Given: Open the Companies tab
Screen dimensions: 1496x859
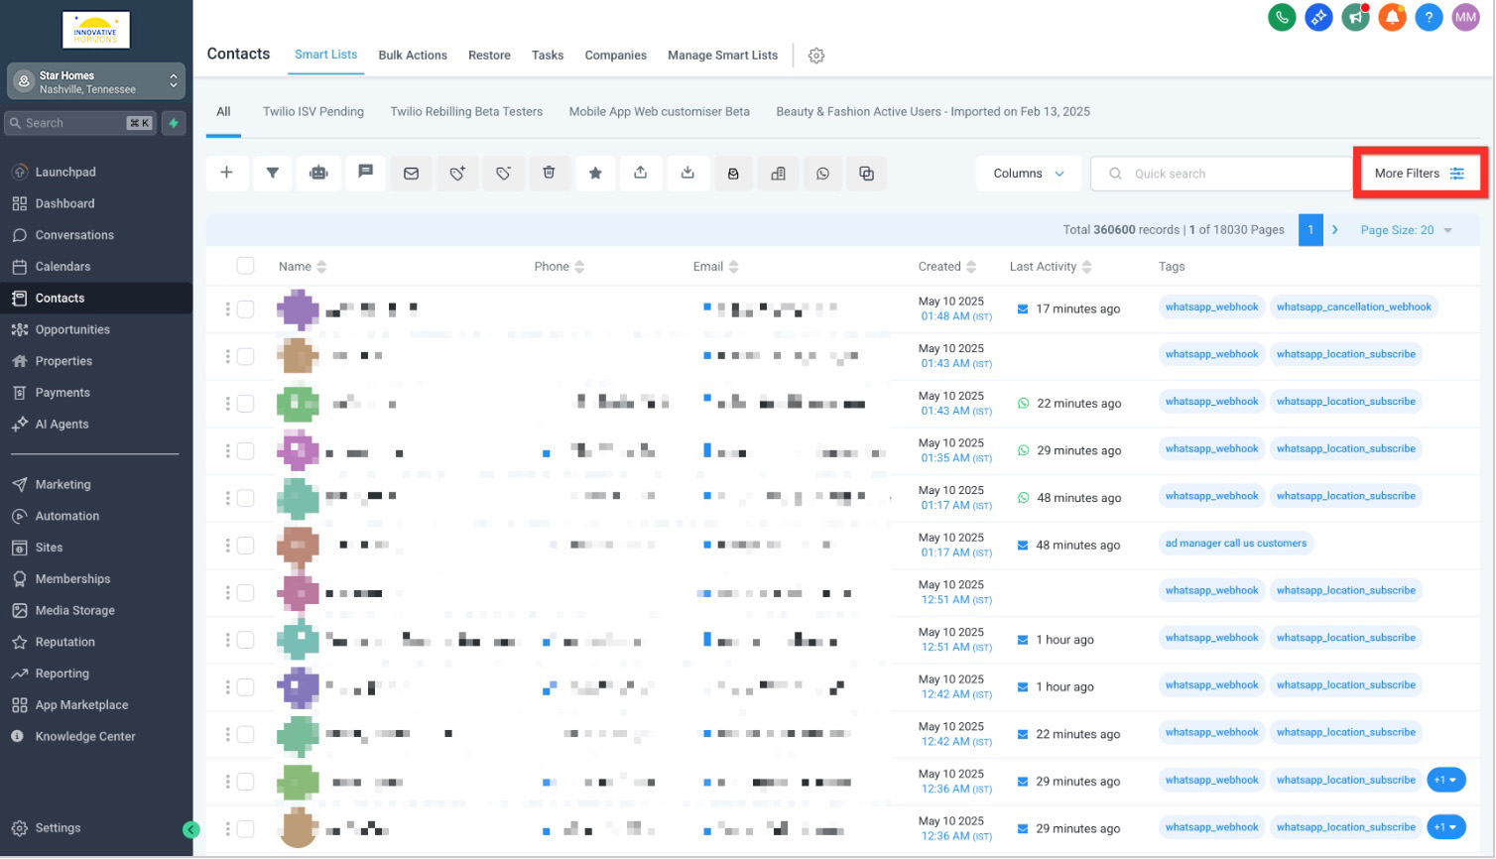Looking at the screenshot, I should pos(615,56).
